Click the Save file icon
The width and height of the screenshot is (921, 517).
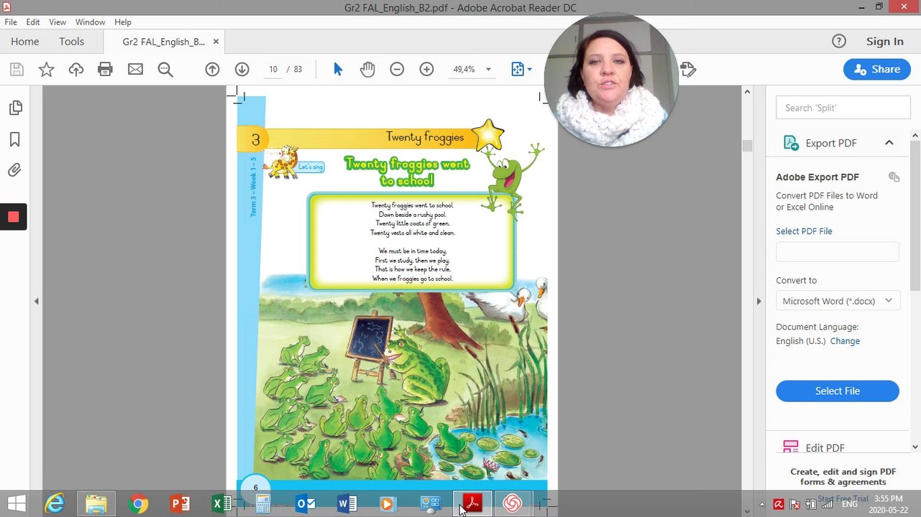tap(17, 70)
